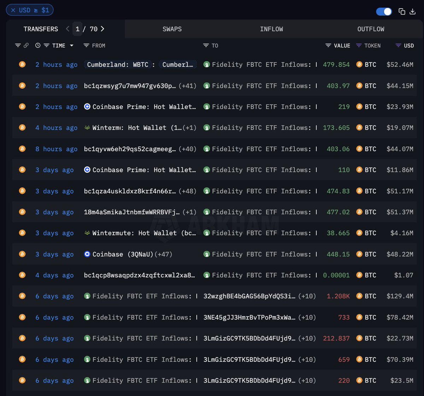Expand (+1) senders on the $51.37M row
This screenshot has height=396, width=424.
189,212
